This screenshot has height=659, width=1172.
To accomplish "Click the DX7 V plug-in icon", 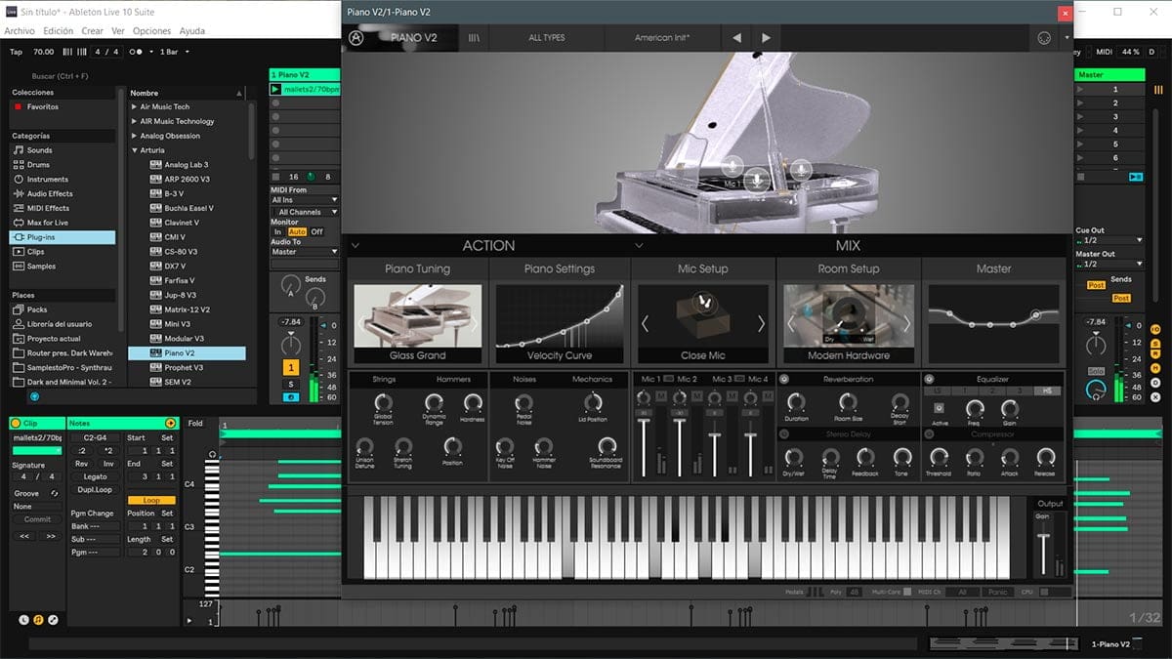I will coord(155,266).
